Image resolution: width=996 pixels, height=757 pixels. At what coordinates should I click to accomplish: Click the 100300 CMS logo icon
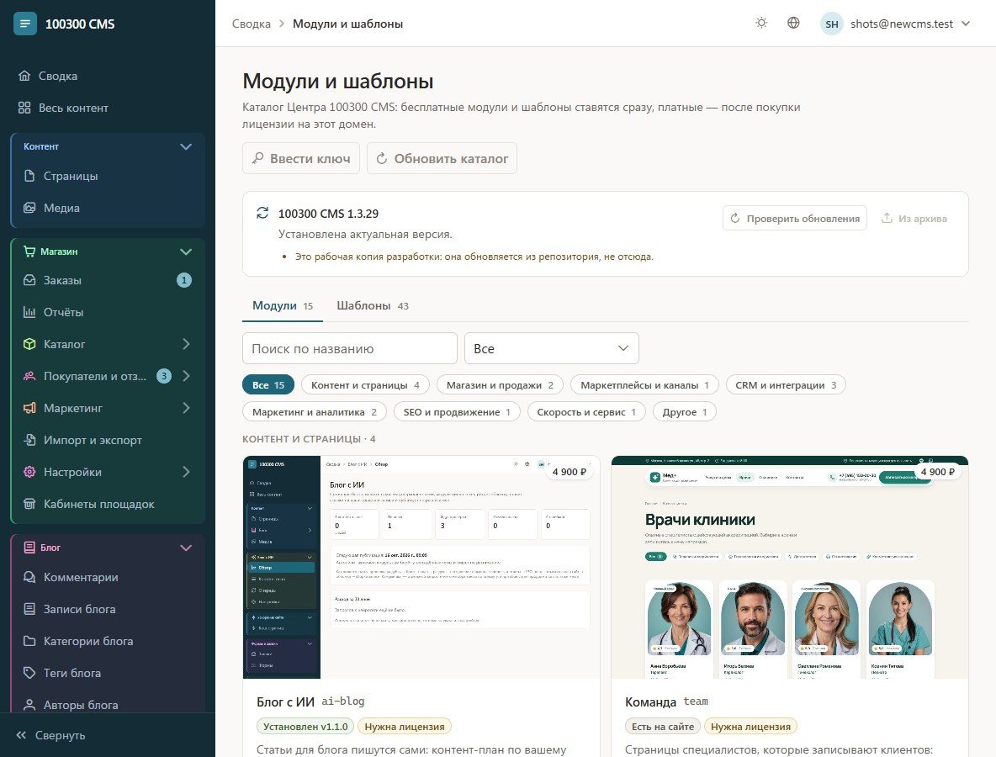click(24, 24)
